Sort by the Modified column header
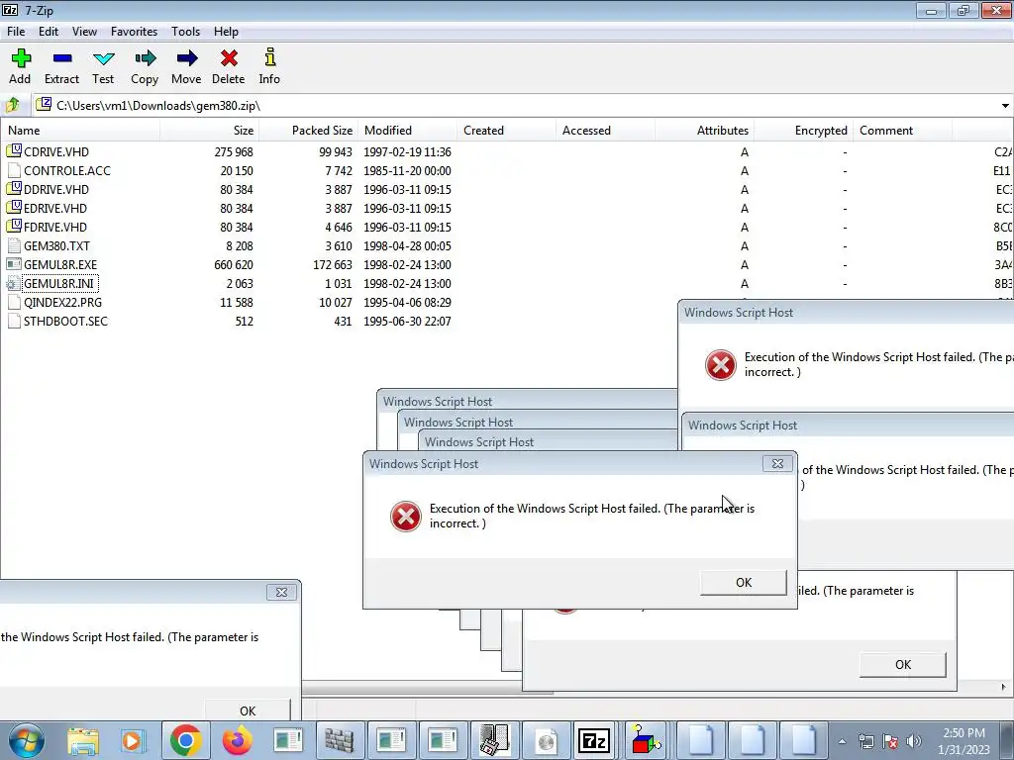Image resolution: width=1014 pixels, height=760 pixels. pyautogui.click(x=407, y=130)
